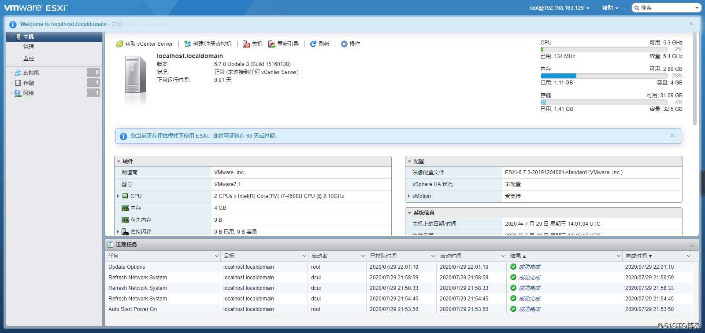705x333 pixels.
Task: Select Host (主机) in the navigator
Action: click(54, 37)
